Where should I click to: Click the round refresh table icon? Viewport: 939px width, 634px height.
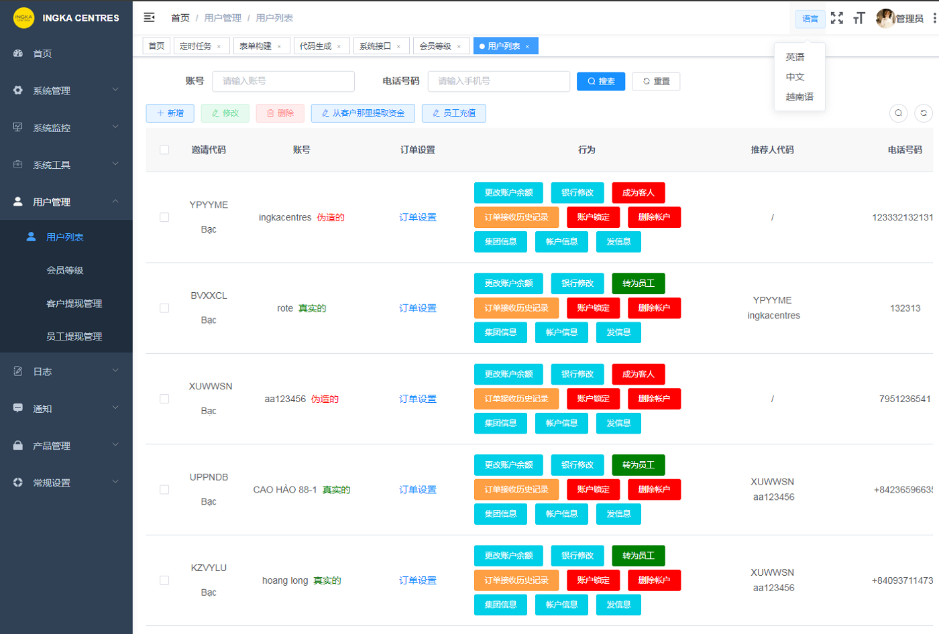[924, 113]
